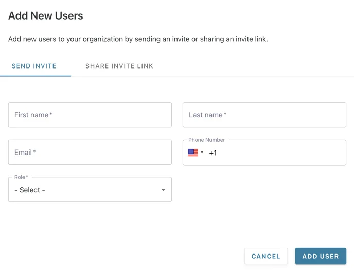Open the US flag country code selector
This screenshot has width=354, height=271.
pos(196,153)
